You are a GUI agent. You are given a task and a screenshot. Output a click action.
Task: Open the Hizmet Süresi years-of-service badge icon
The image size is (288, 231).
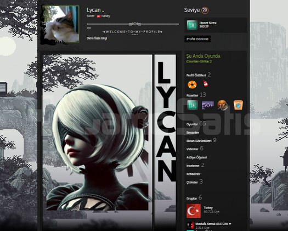[192, 25]
